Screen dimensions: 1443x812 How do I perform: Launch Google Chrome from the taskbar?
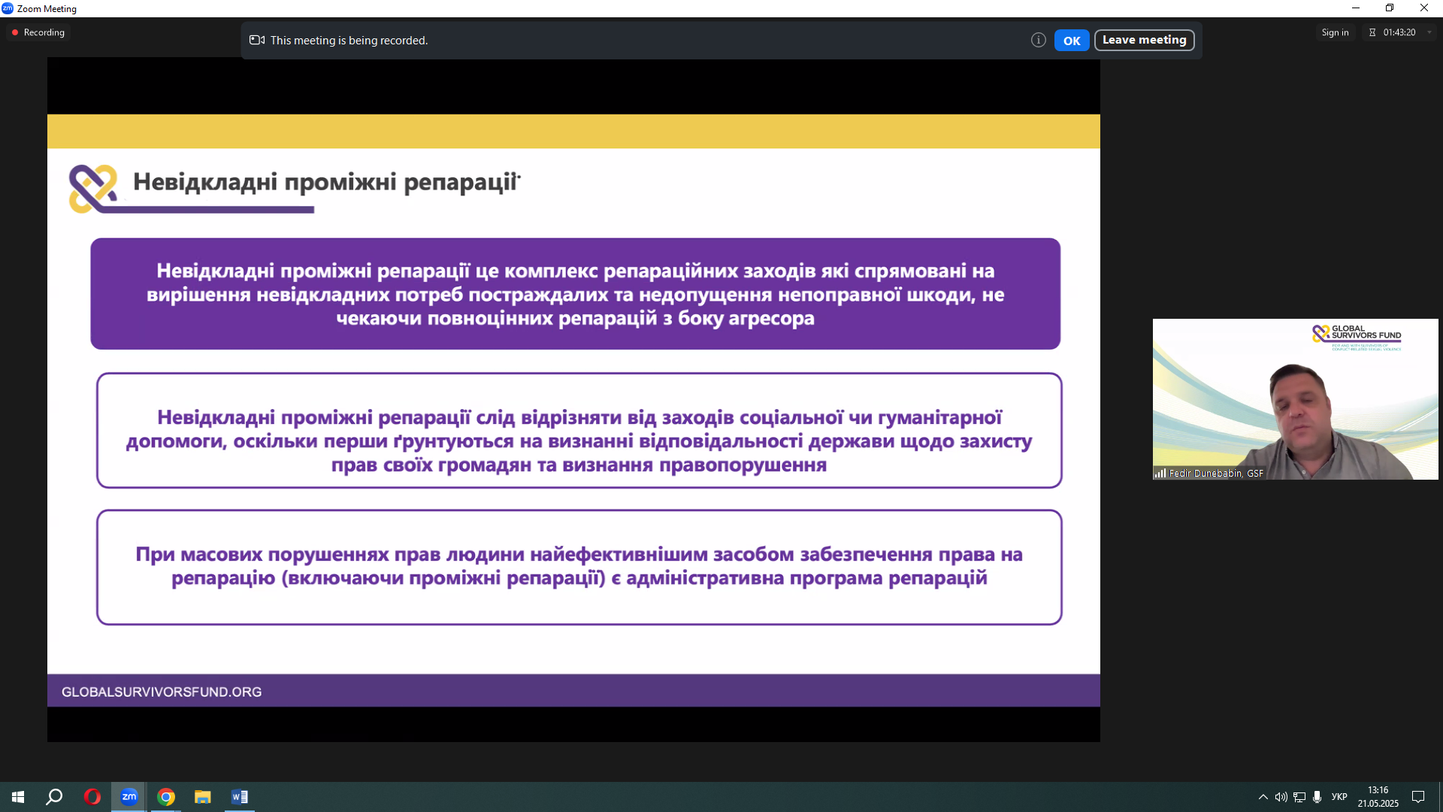(x=165, y=797)
